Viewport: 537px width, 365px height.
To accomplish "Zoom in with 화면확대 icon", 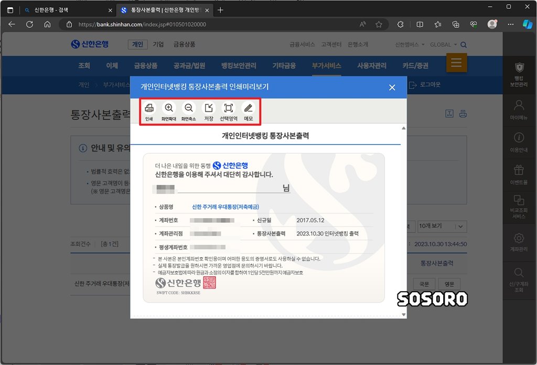I will (x=169, y=112).
